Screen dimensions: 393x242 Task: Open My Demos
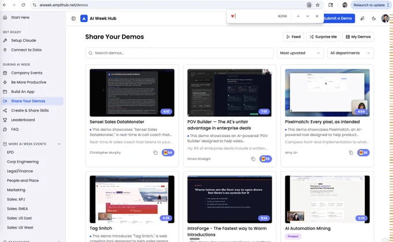coord(358,37)
